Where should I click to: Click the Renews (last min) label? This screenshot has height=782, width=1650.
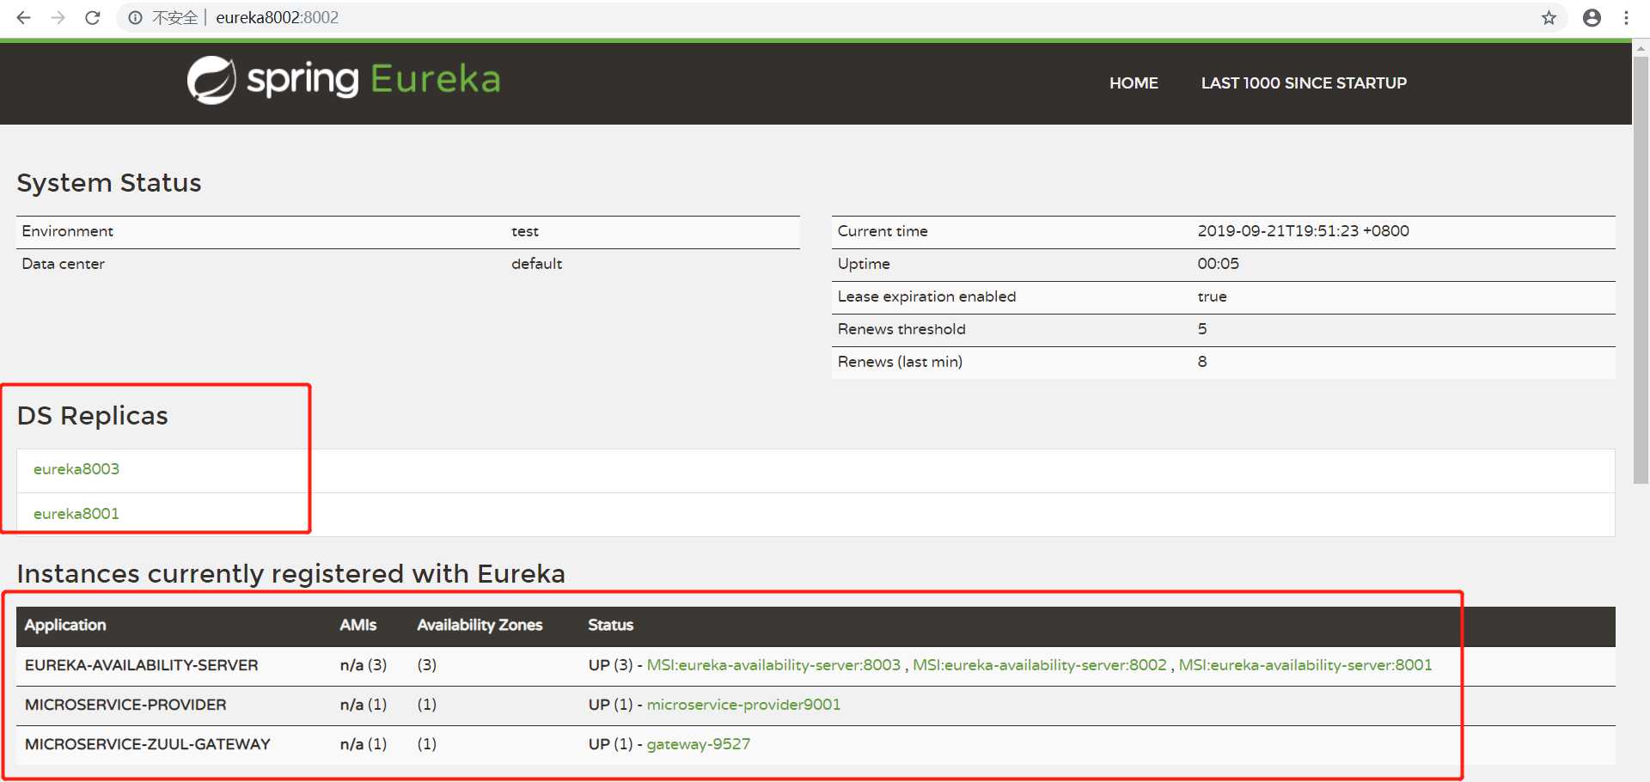(900, 362)
